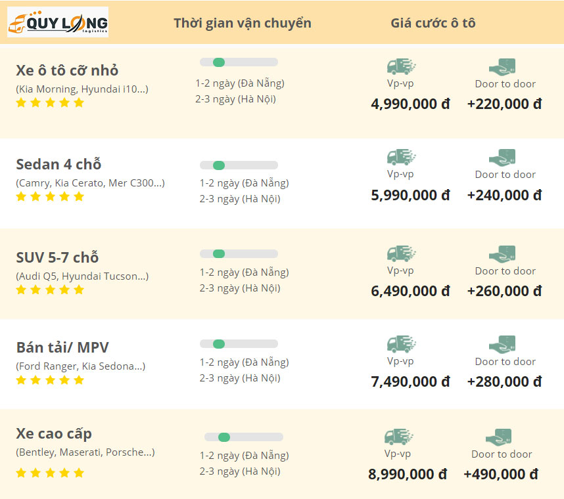This screenshot has width=564, height=499.
Task: Click the Door to door icon for Bán tải/ MPV
Action: (x=502, y=344)
